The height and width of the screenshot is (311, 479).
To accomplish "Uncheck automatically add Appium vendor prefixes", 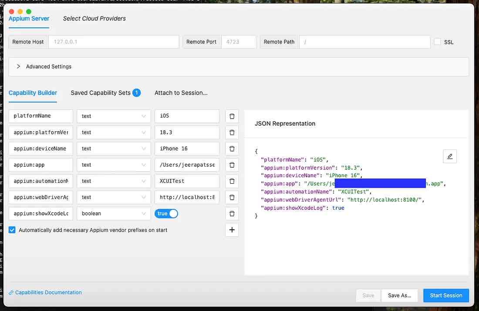I will tap(12, 230).
